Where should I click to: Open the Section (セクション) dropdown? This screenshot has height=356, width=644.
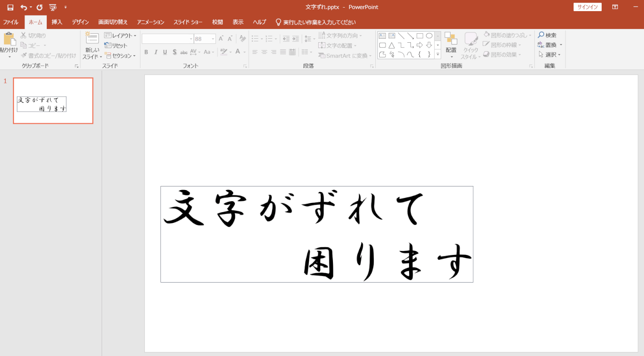click(x=120, y=56)
